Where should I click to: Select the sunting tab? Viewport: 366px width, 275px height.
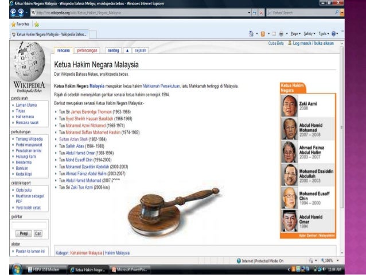(114, 51)
